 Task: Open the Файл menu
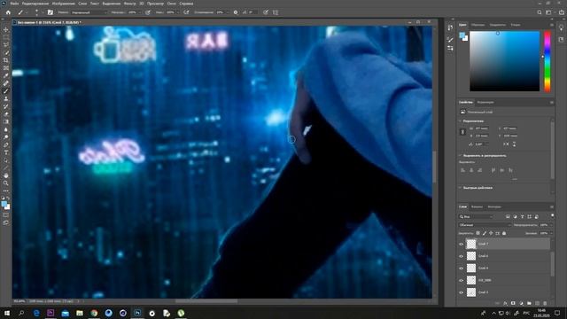point(14,4)
